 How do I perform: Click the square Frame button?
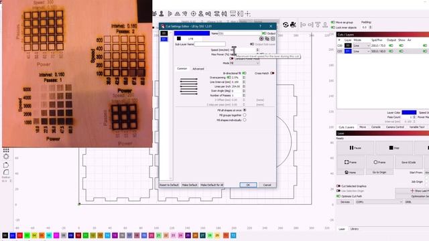pyautogui.click(x=351, y=162)
